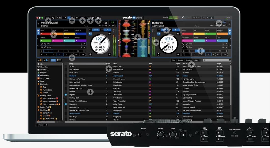Viewport: 270px width, 148px height.
Task: Switch library to list view icon
Action: click(x=59, y=60)
